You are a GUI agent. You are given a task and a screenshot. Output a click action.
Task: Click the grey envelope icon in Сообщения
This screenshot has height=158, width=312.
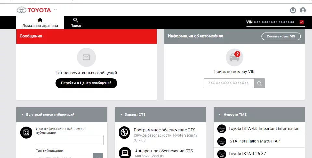(86, 57)
